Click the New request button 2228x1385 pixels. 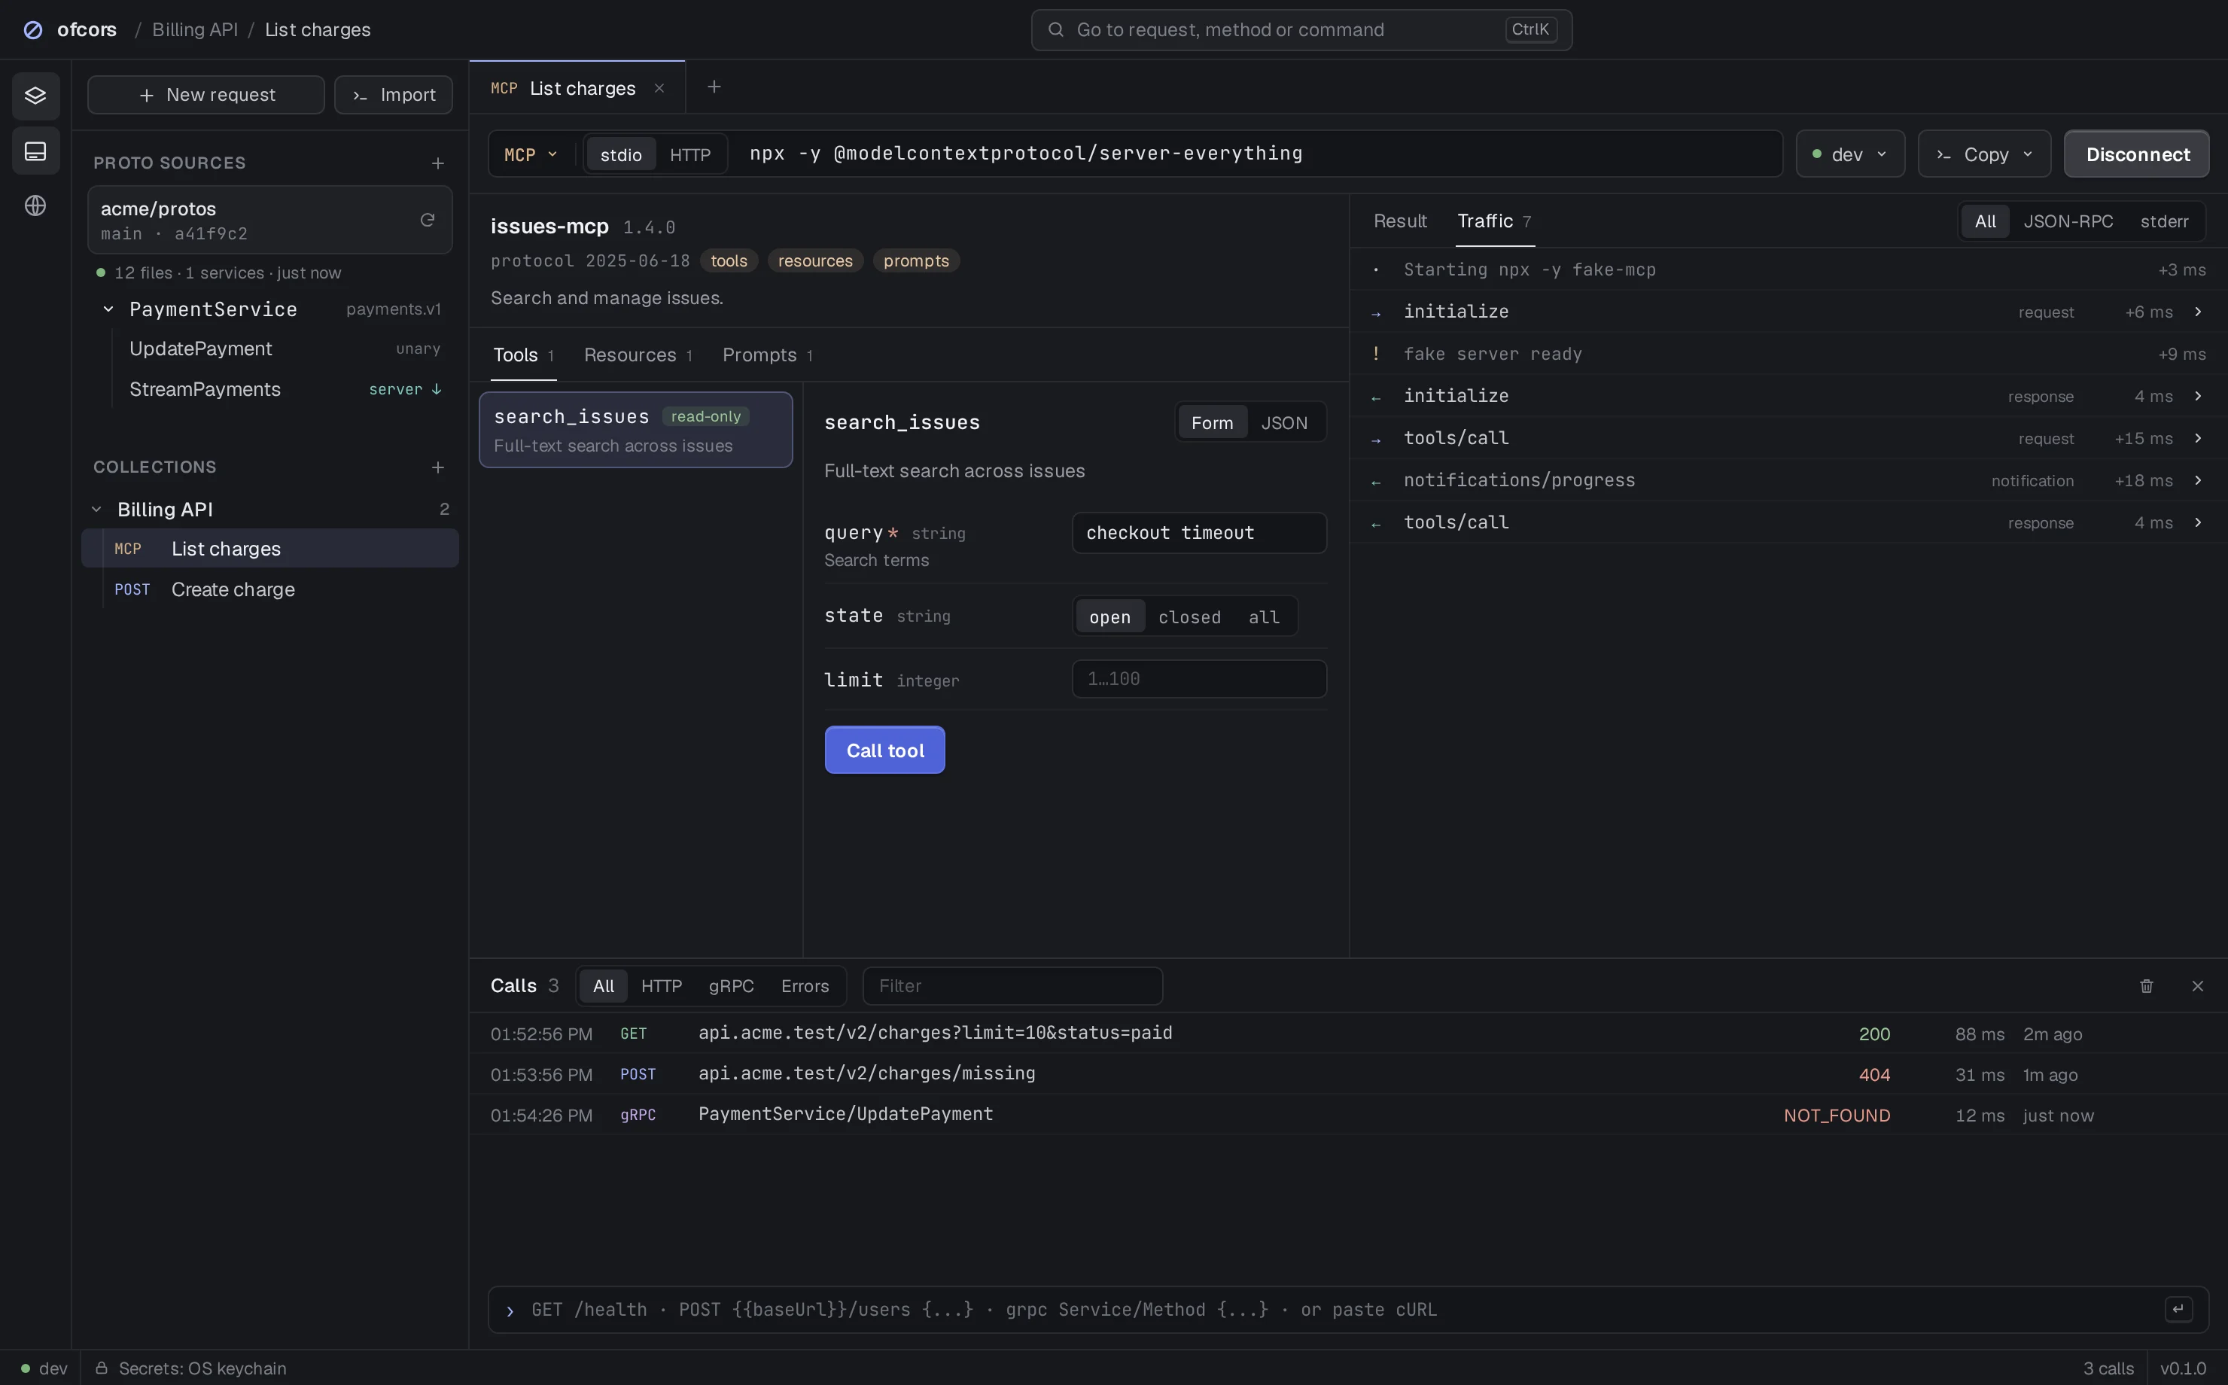pyautogui.click(x=206, y=96)
